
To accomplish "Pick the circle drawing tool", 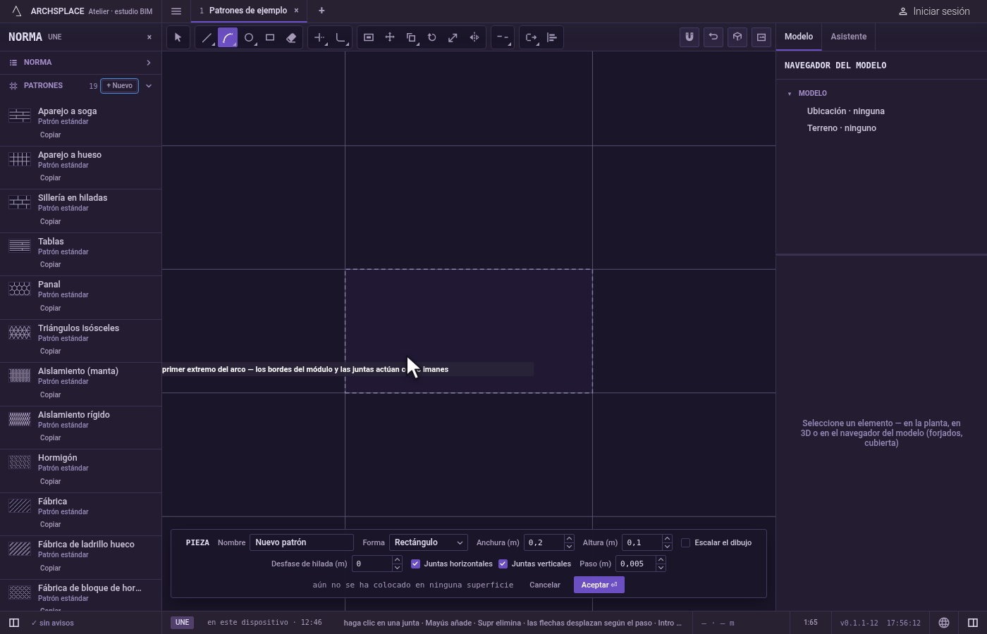I will 249,37.
